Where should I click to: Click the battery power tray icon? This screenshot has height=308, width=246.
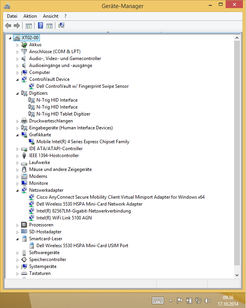pos(189,301)
